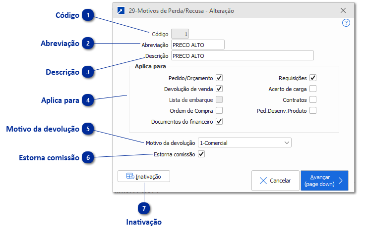Click the Avançar (page down) button
The height and width of the screenshot is (235, 366).
tap(324, 181)
